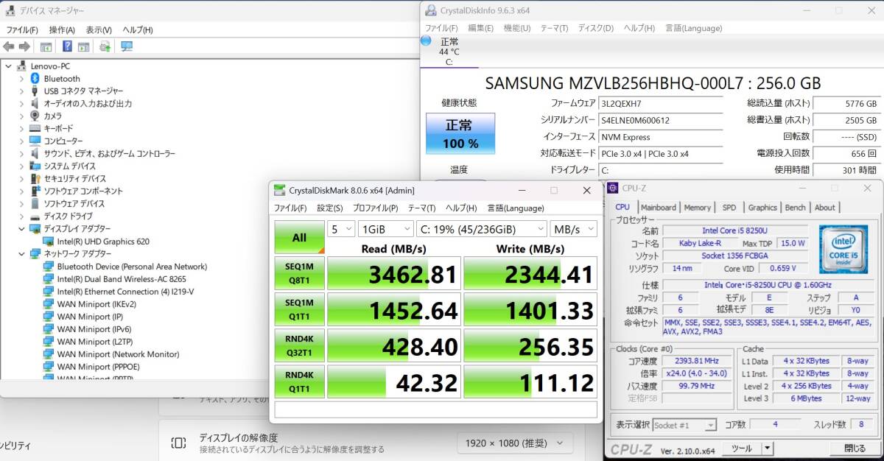Viewport: 884px width, 461px height.
Task: Select Intel(R) Ethernet Connection (4) I219-V entry
Action: [x=125, y=291]
